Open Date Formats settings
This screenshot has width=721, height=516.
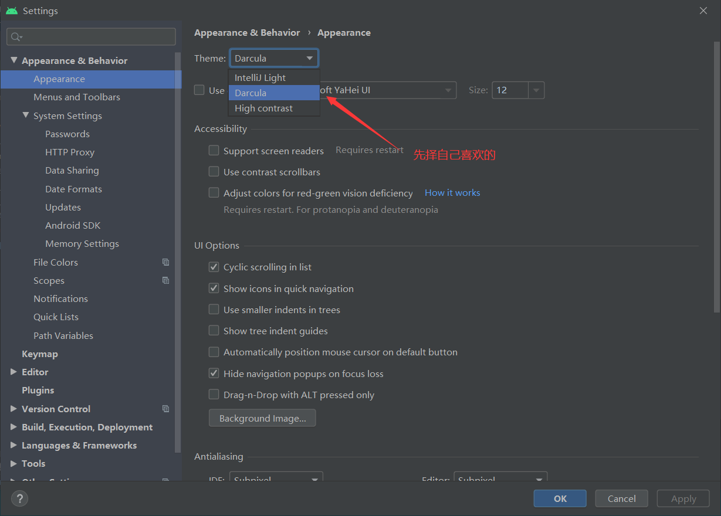tap(73, 189)
